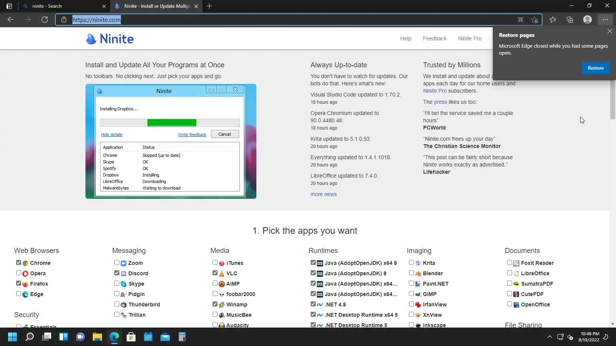
Task: Open the Edge profile avatar
Action: [x=587, y=20]
